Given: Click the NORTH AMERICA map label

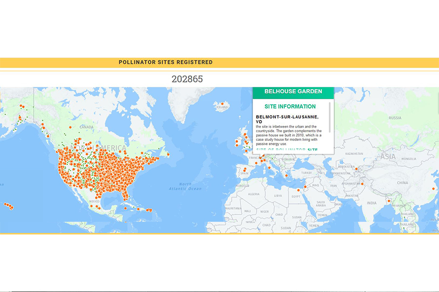Looking at the screenshot, I should click(98, 148).
